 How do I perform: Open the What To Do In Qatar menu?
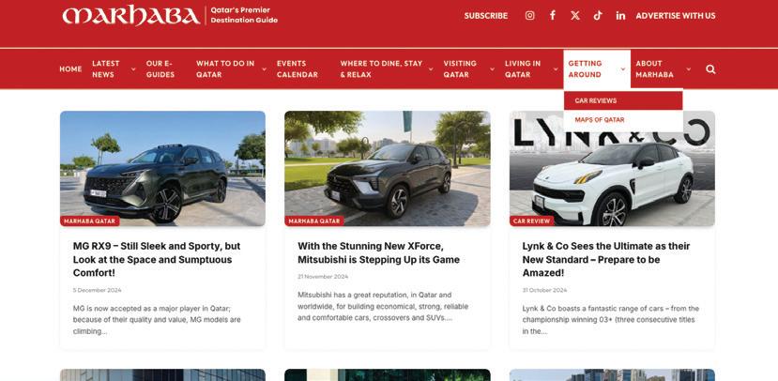tap(225, 69)
